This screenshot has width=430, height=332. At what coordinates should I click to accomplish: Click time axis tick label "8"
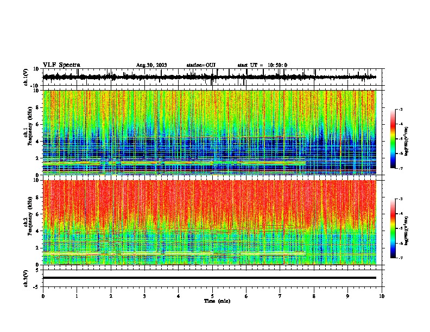click(x=314, y=296)
